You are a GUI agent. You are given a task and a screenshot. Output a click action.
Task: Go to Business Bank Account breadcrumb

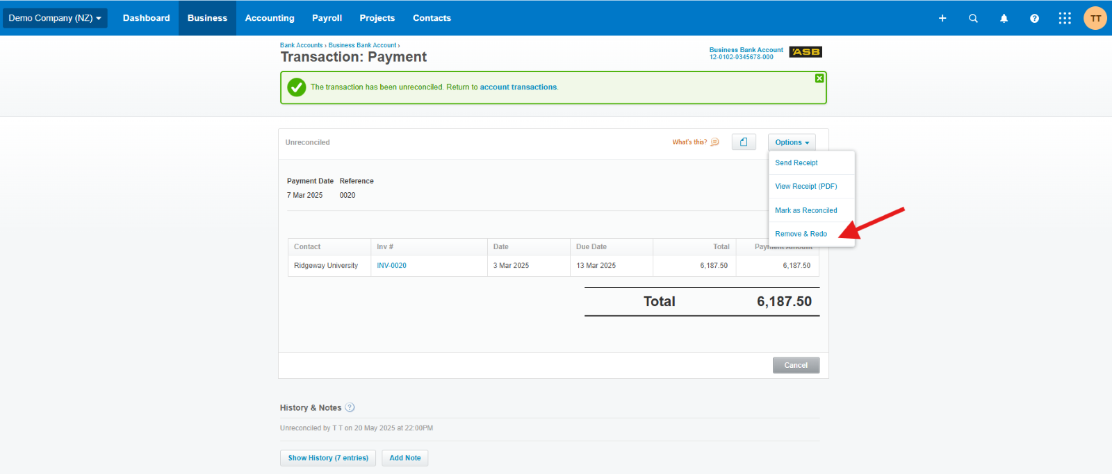coord(362,45)
